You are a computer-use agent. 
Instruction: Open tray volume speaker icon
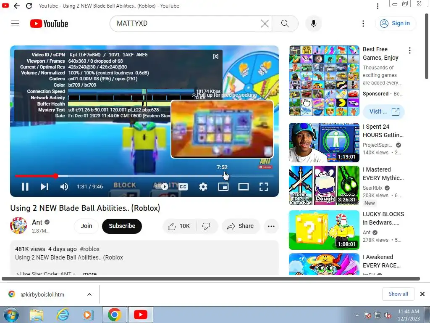[x=388, y=315]
